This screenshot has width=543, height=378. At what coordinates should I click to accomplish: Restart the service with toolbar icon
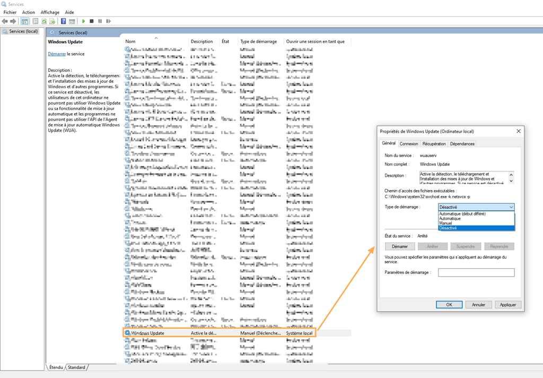click(108, 21)
